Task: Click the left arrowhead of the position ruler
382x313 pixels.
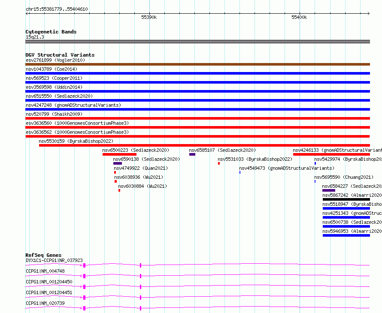Action: [27, 14]
